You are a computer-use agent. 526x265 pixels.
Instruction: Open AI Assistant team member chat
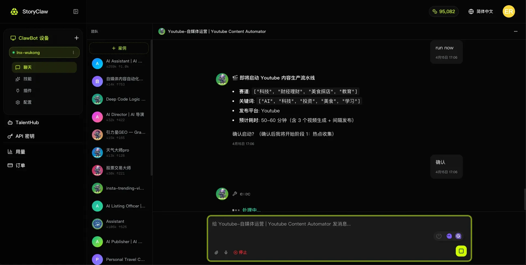119,64
